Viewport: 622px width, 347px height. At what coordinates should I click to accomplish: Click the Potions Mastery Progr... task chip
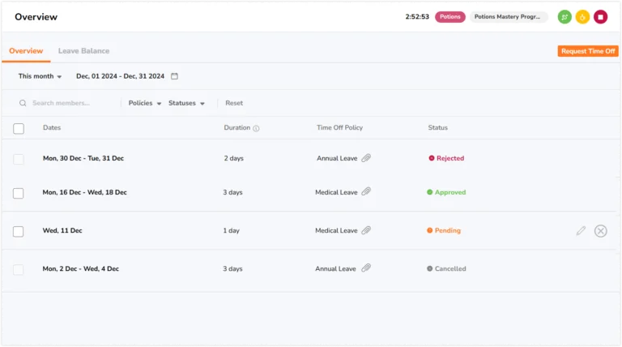pyautogui.click(x=509, y=17)
